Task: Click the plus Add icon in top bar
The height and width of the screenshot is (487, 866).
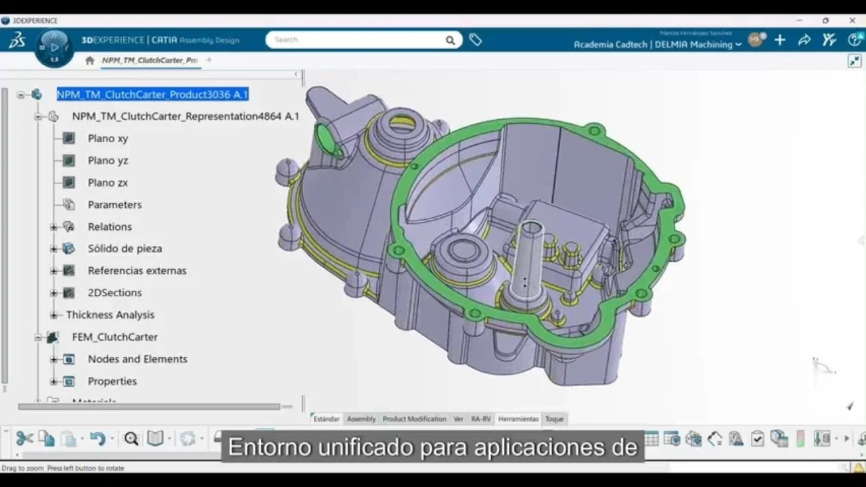Action: point(780,40)
